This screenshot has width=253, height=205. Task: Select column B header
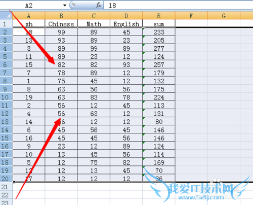point(61,16)
